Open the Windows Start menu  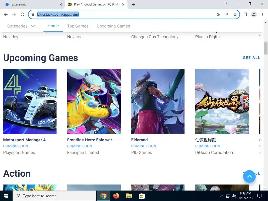(x=6, y=196)
